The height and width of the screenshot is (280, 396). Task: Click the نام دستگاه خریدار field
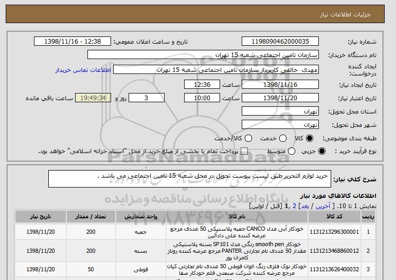point(203,55)
